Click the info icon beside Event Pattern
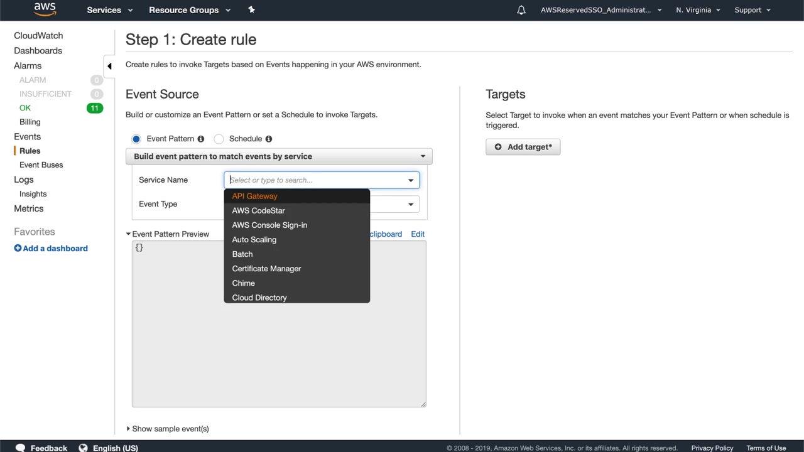Screen dimensions: 804x452 [x=200, y=139]
